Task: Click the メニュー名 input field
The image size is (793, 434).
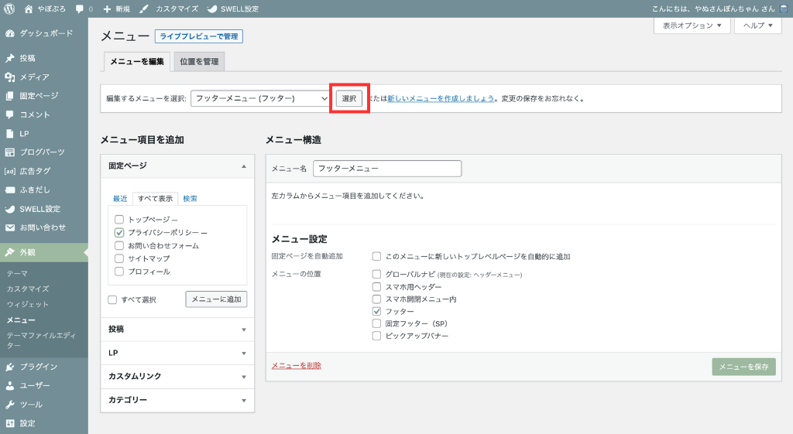Action: (387, 169)
